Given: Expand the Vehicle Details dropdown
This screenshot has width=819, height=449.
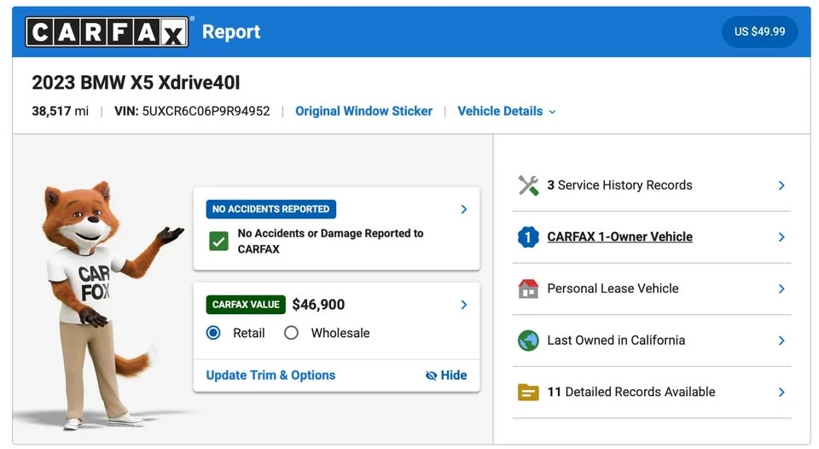Looking at the screenshot, I should pyautogui.click(x=506, y=111).
